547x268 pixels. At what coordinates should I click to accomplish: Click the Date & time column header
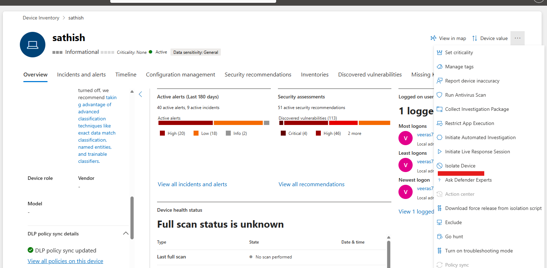[x=353, y=242]
